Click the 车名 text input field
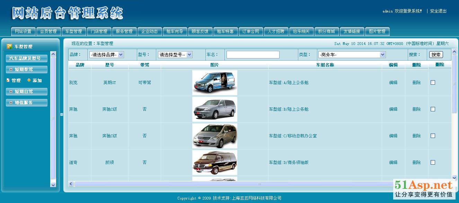This screenshot has height=203, width=459. click(x=253, y=55)
